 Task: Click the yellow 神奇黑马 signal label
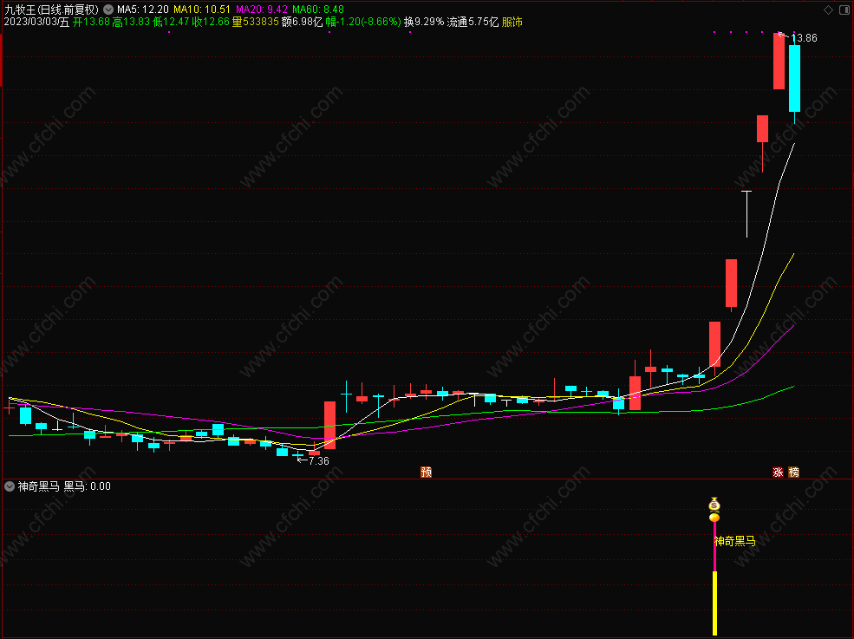click(x=734, y=541)
